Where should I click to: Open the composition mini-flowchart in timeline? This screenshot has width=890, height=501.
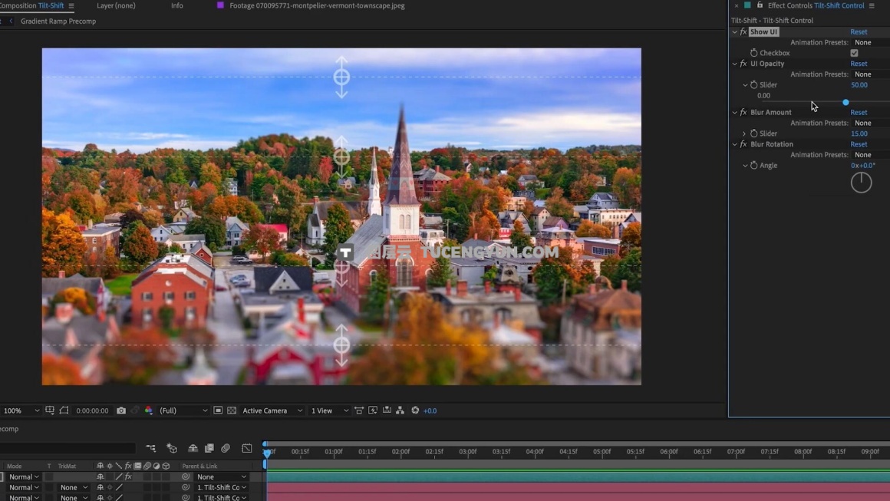coord(150,448)
